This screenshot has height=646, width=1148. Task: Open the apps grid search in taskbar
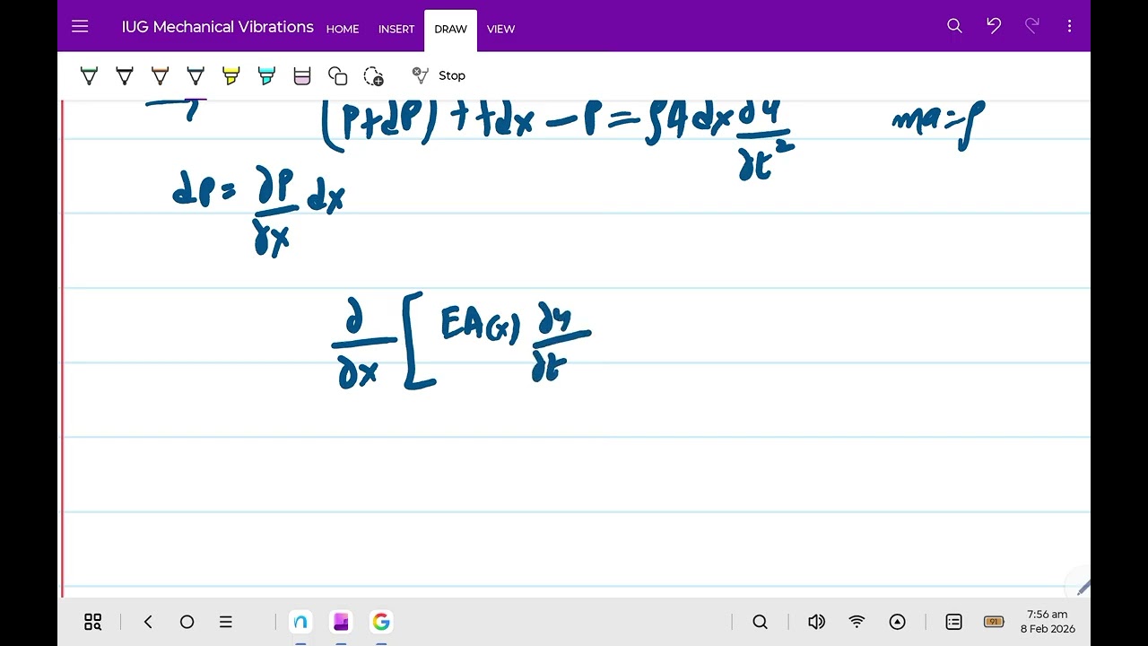coord(93,622)
